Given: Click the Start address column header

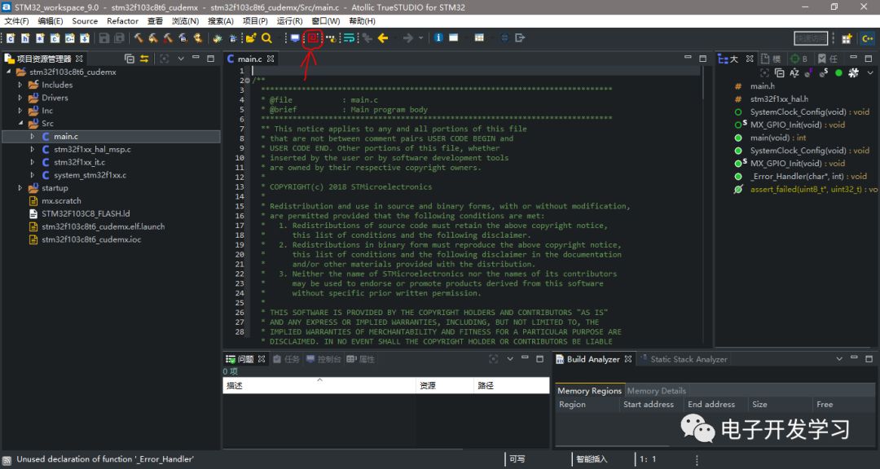Looking at the screenshot, I should tap(649, 405).
